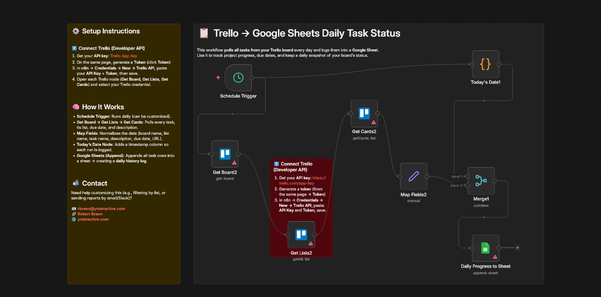This screenshot has height=297, width=601.
Task: Open the Schedule Trigger clock node
Action: click(x=238, y=77)
